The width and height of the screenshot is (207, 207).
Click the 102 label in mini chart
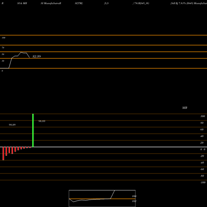134,201
